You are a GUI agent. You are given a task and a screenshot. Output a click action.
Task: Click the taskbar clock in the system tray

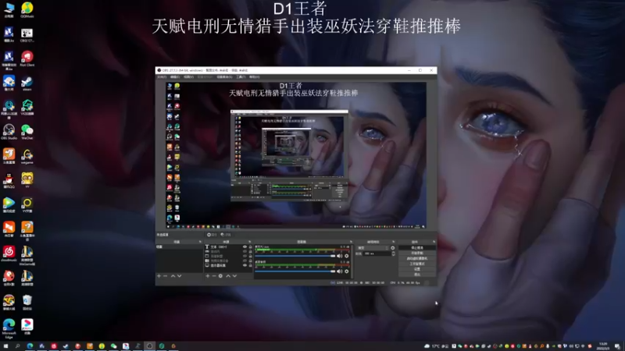pos(603,346)
